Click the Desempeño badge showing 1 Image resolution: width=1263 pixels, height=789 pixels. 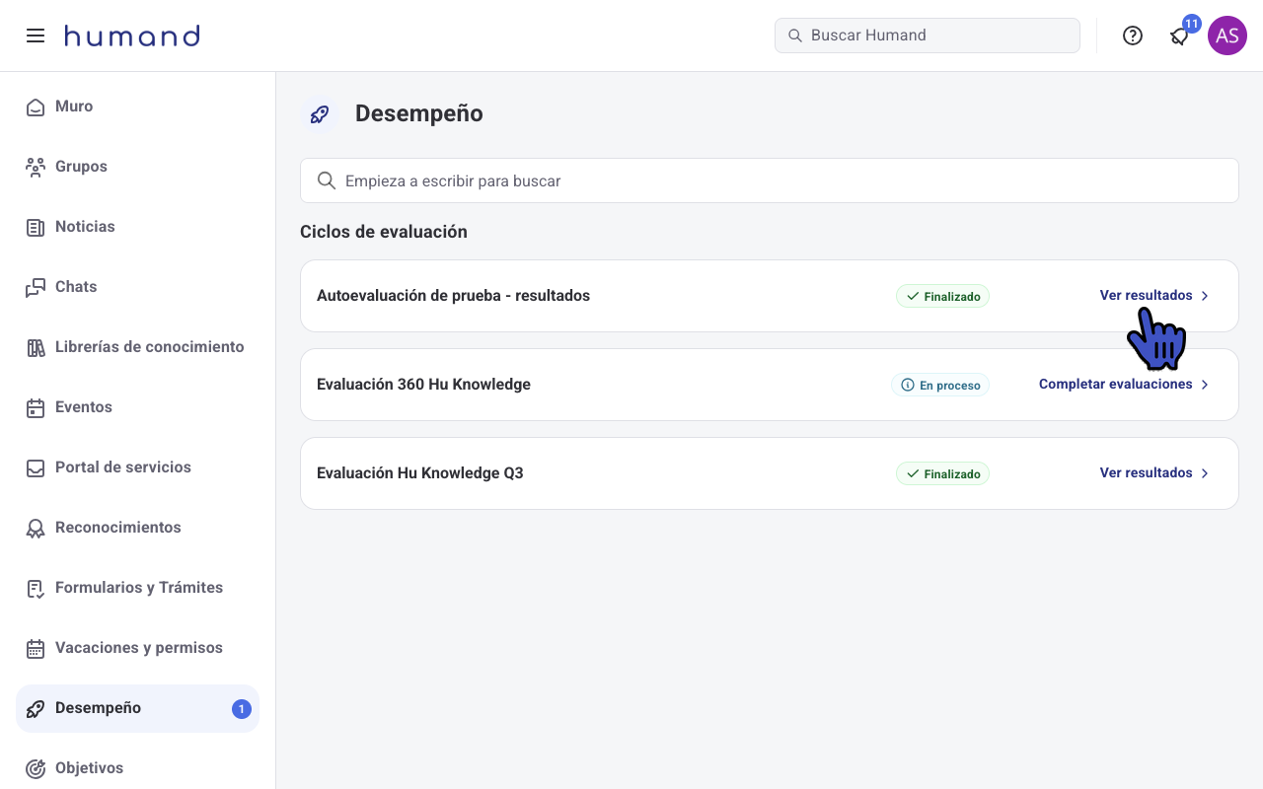[242, 708]
